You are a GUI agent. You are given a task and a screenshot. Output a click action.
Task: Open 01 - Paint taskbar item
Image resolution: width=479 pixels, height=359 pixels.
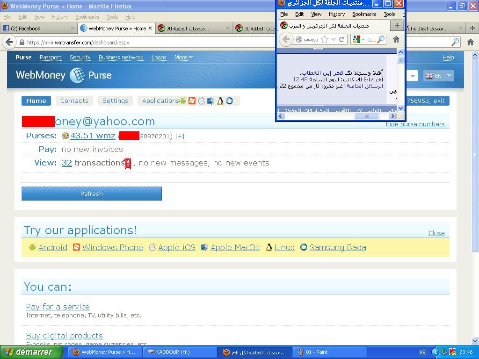tap(331, 352)
